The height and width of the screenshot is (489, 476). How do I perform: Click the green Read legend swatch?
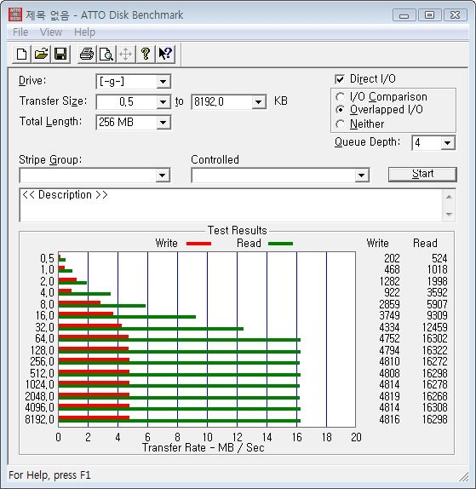point(280,244)
